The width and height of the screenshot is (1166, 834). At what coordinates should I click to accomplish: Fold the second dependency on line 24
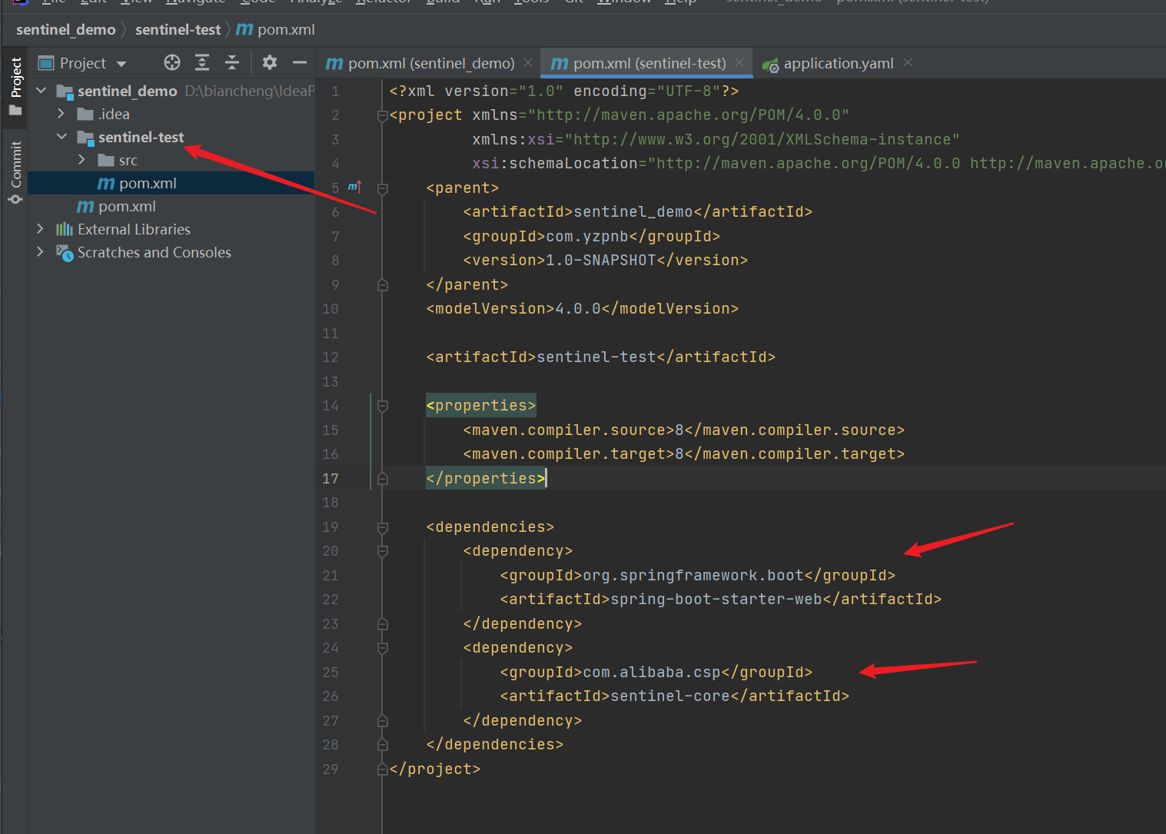pyautogui.click(x=382, y=648)
